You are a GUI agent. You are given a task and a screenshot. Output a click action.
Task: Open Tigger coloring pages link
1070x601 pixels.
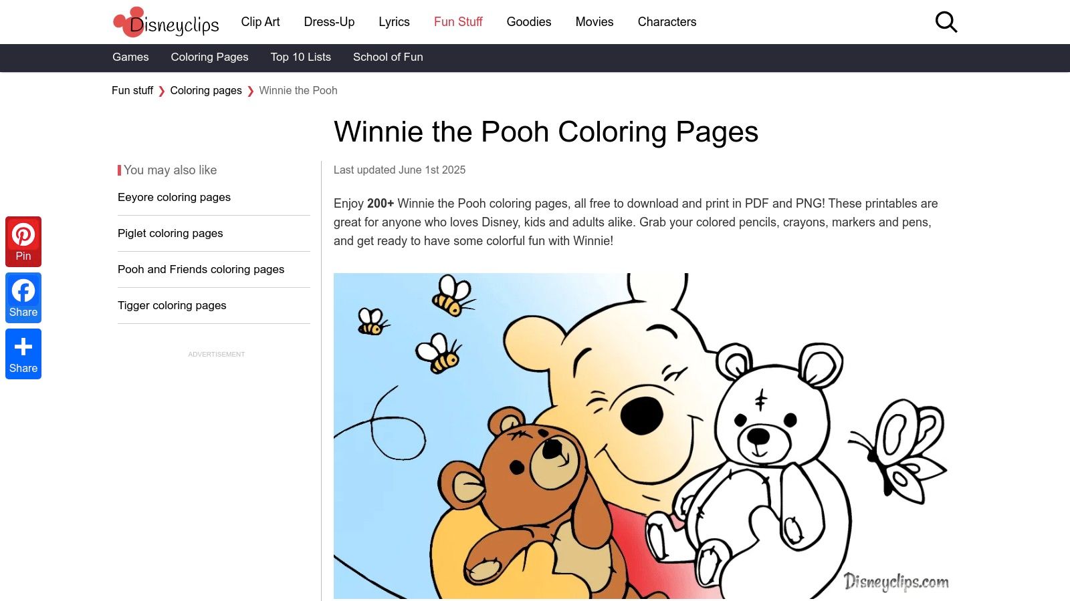coord(172,306)
